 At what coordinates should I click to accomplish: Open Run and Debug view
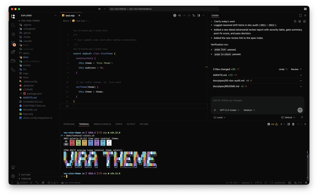coord(13,34)
